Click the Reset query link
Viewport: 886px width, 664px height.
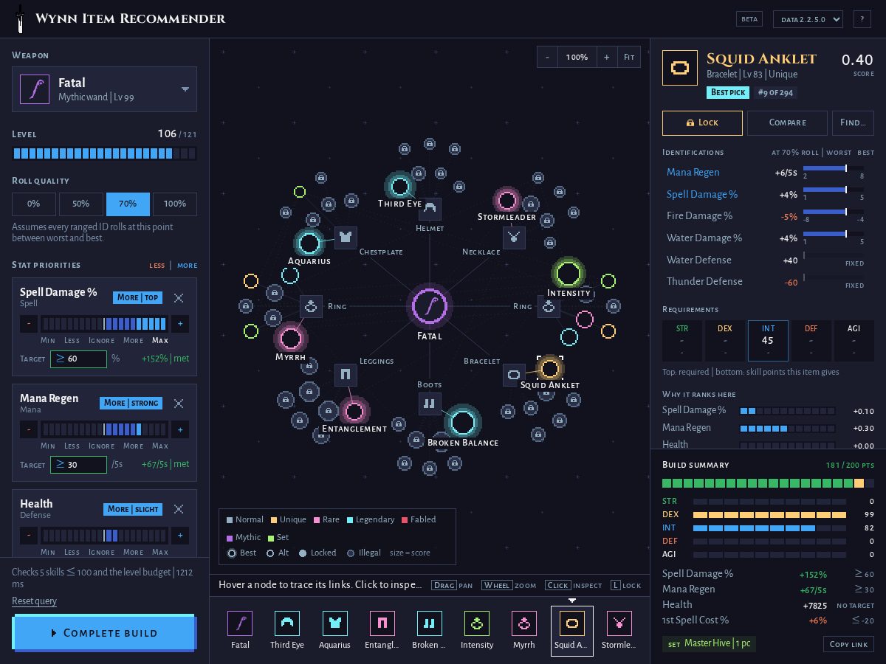click(34, 601)
